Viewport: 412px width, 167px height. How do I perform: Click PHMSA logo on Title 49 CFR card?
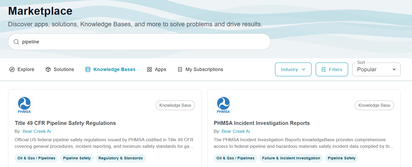(x=24, y=105)
